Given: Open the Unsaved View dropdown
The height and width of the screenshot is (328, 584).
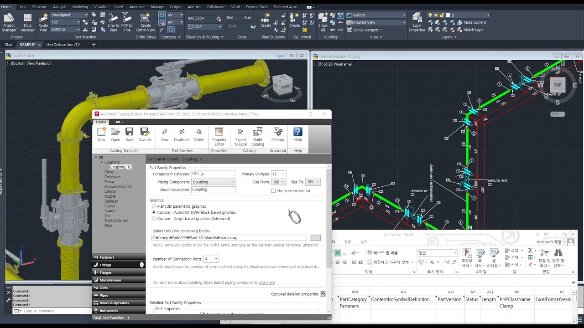Looking at the screenshot, I should point(376,22).
